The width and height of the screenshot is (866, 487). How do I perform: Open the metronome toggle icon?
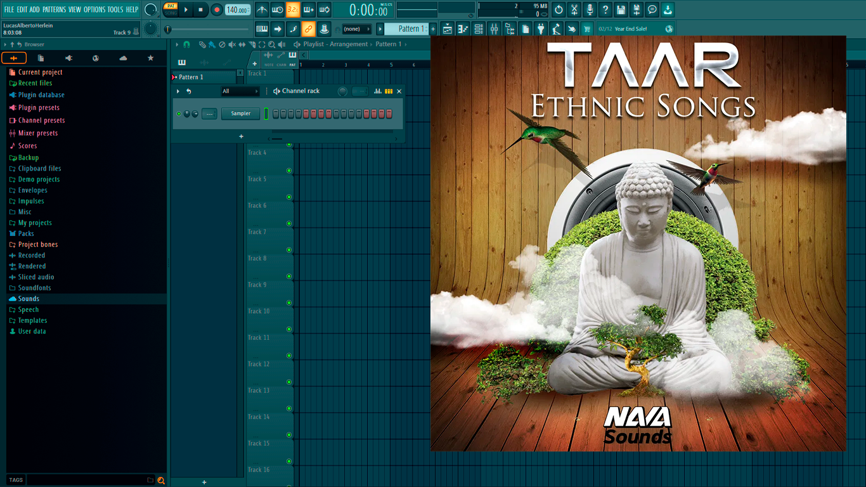[x=262, y=10]
